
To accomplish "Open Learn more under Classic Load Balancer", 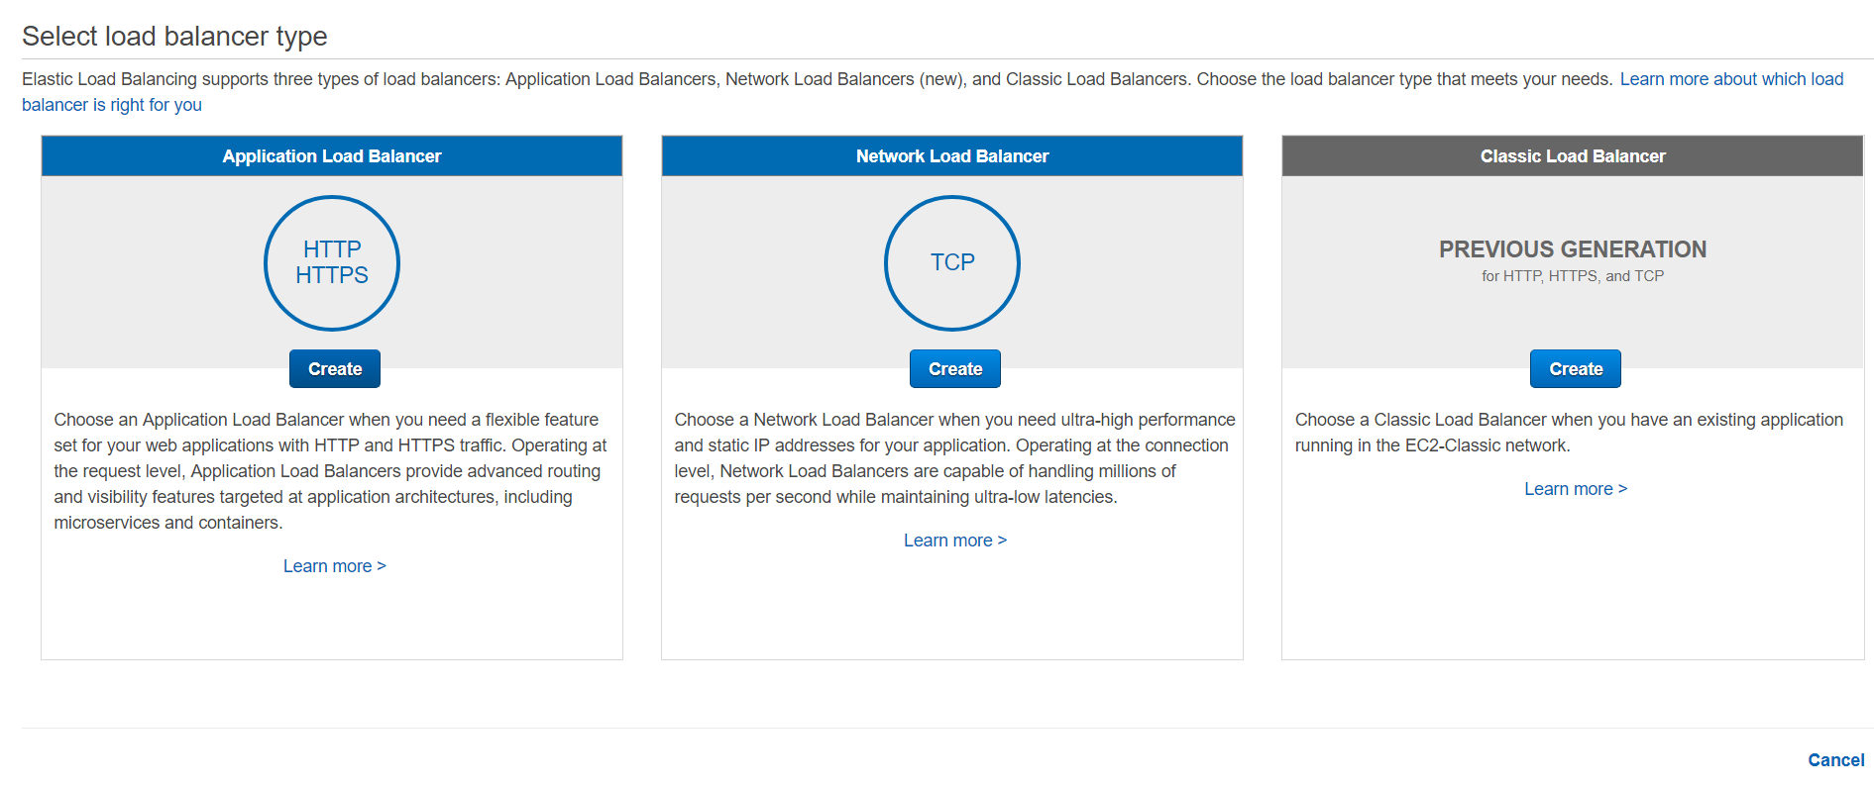I will click(x=1576, y=489).
